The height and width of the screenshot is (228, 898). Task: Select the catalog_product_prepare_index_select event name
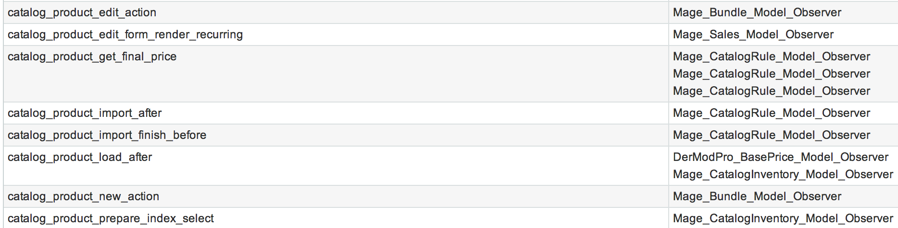click(x=111, y=218)
